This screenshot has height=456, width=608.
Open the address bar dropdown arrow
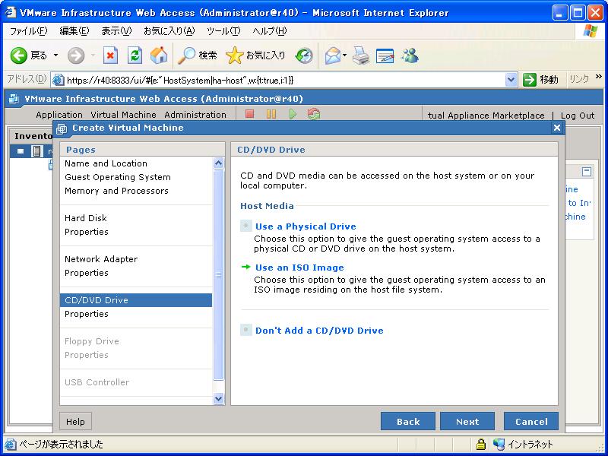[511, 80]
